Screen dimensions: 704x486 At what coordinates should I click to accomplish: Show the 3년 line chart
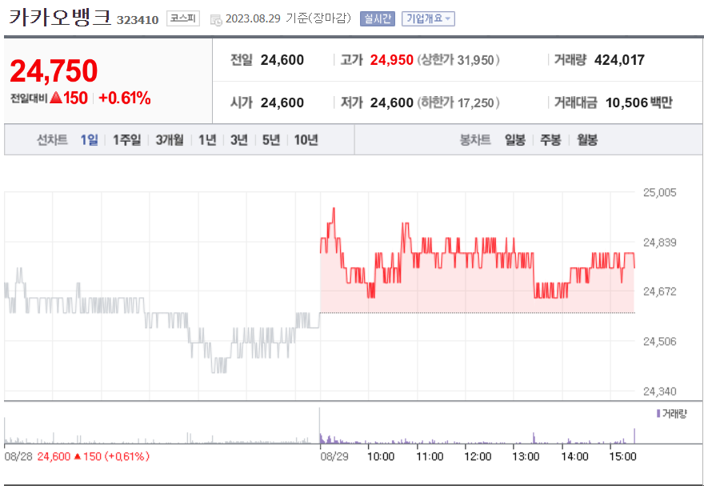click(239, 139)
